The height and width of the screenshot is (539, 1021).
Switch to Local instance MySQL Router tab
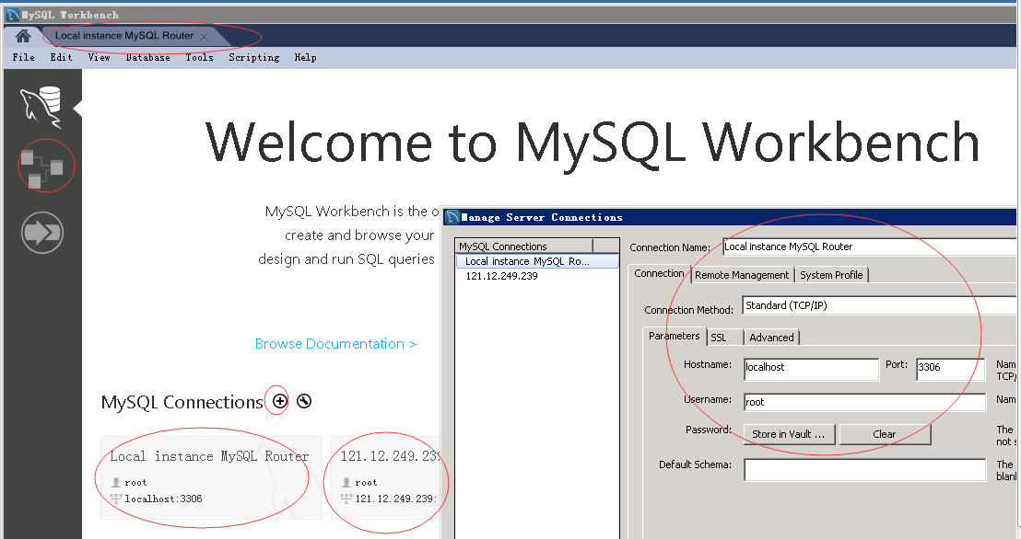click(123, 36)
